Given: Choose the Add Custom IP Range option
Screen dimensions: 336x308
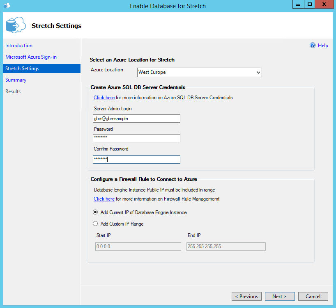Looking at the screenshot, I should click(95, 224).
